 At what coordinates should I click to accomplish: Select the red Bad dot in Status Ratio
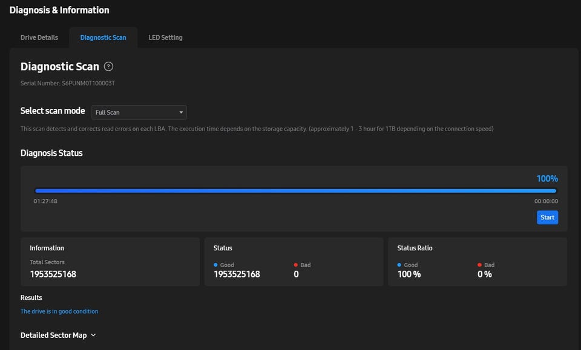point(479,265)
